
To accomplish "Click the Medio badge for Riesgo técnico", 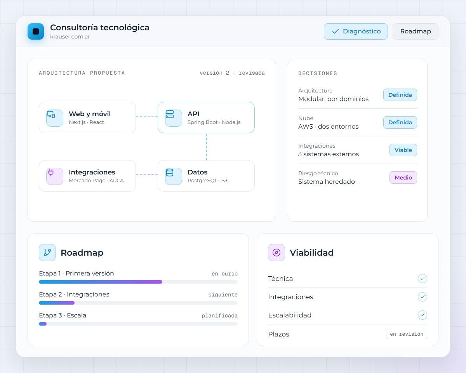I will (403, 178).
